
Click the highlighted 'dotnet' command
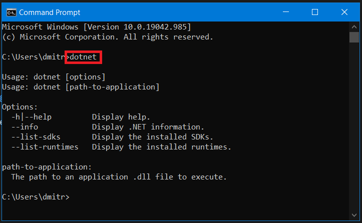(83, 57)
